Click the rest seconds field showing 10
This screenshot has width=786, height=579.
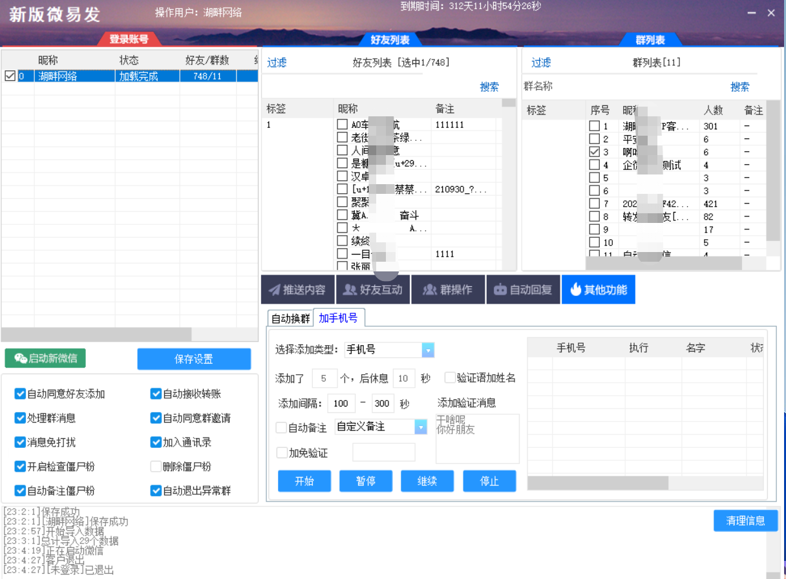[x=404, y=378]
